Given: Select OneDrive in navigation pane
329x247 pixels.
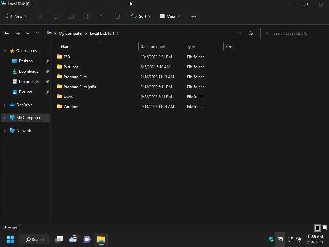Looking at the screenshot, I should coord(24,105).
